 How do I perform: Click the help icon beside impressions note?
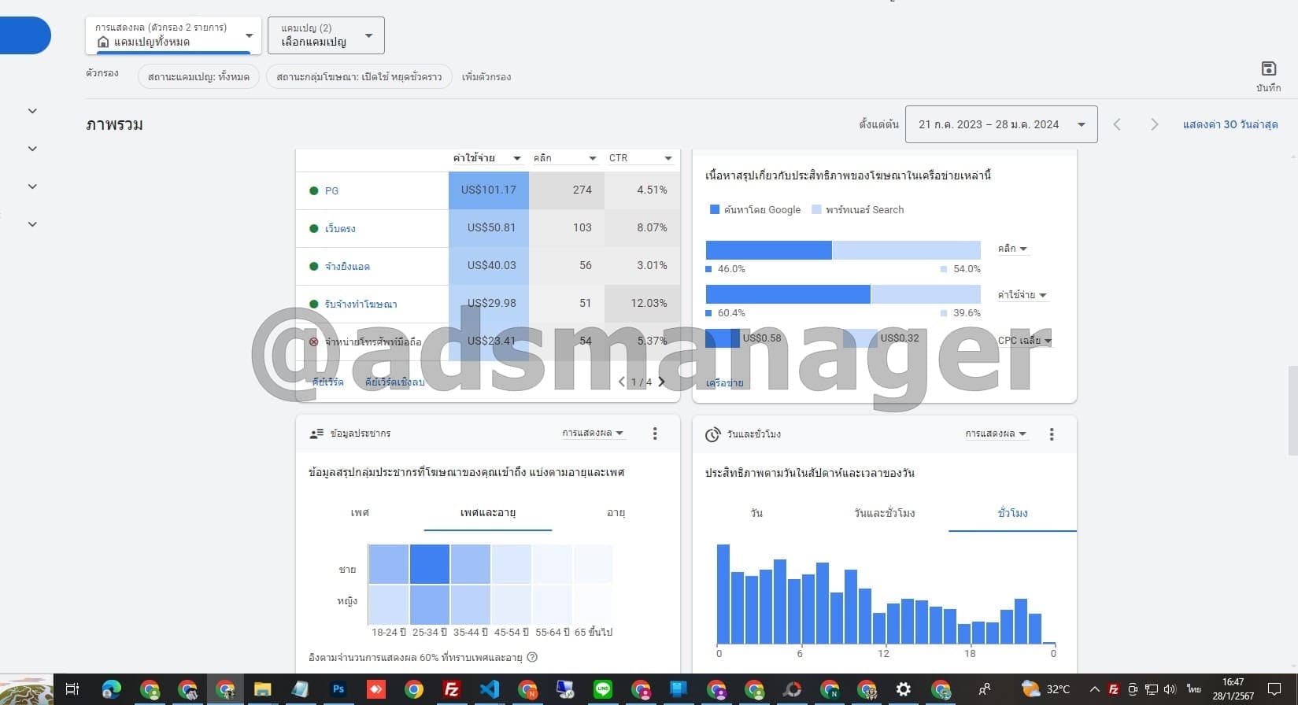tap(532, 657)
